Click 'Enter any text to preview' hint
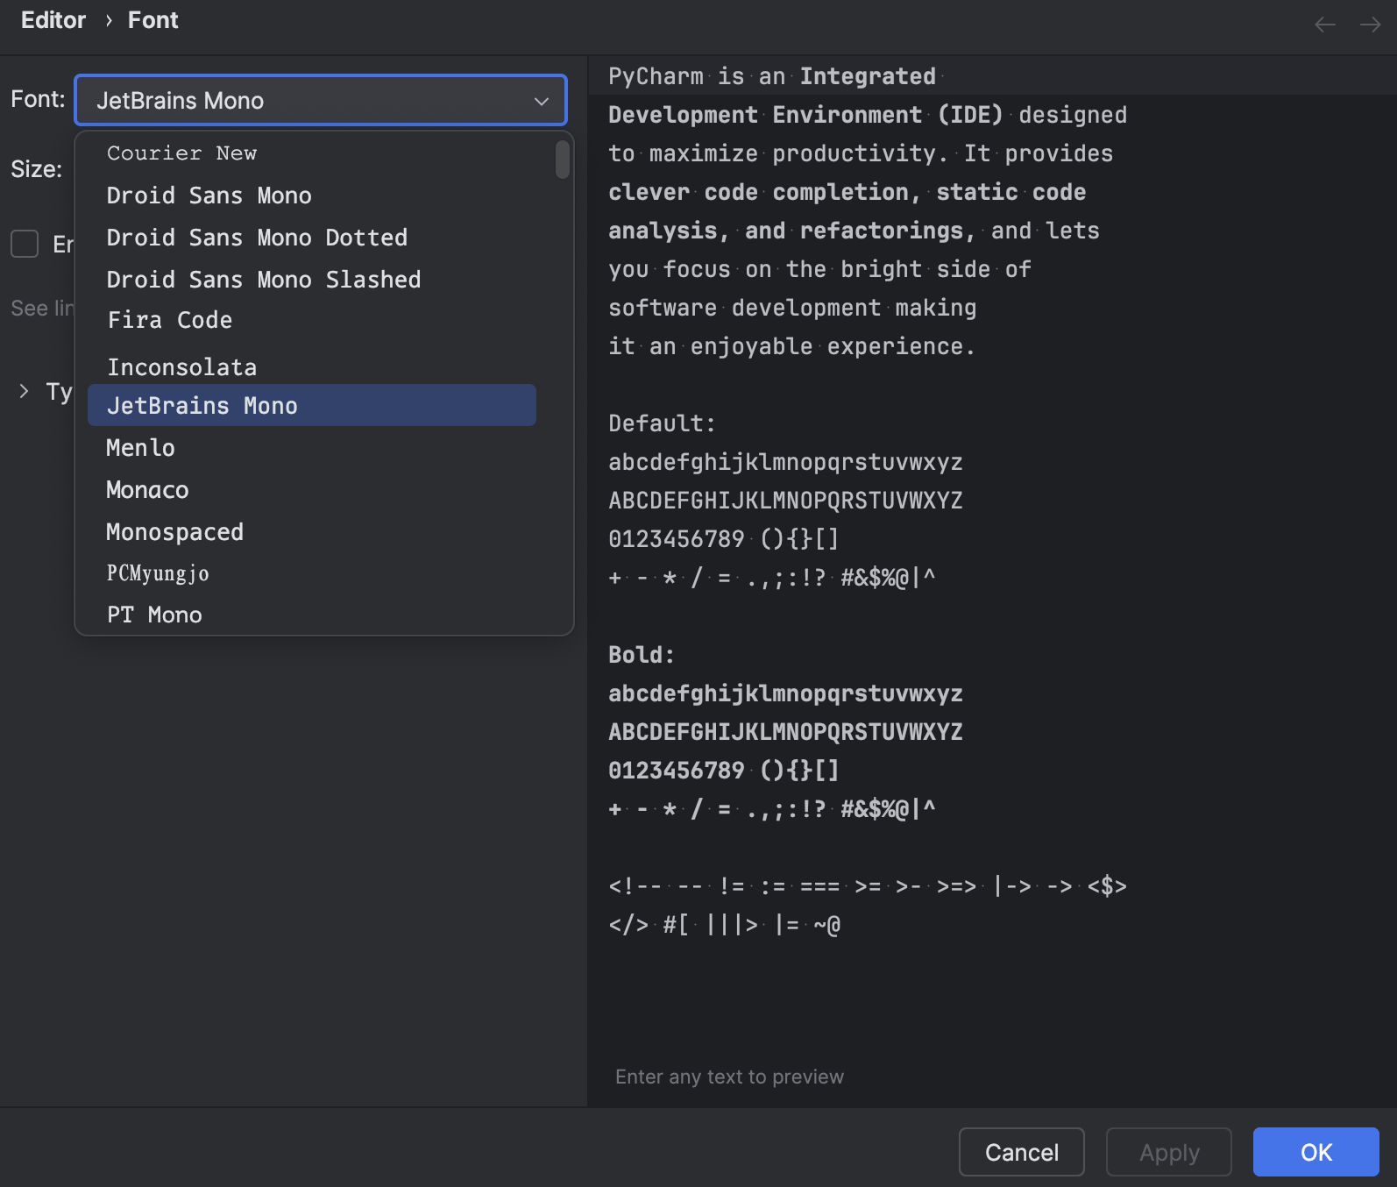Viewport: 1397px width, 1187px height. (729, 1077)
